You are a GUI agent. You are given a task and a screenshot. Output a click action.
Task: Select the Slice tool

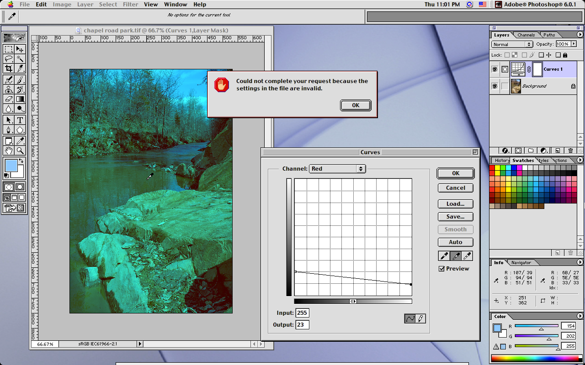[x=20, y=68]
